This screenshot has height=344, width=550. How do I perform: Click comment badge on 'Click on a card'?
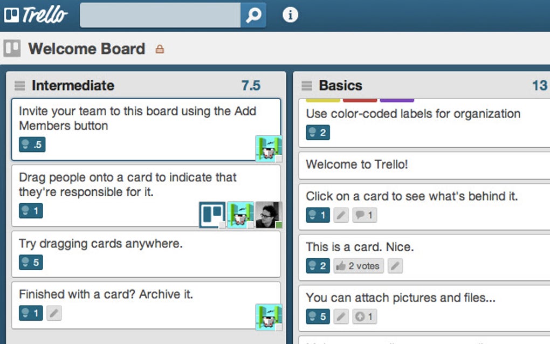pyautogui.click(x=365, y=216)
